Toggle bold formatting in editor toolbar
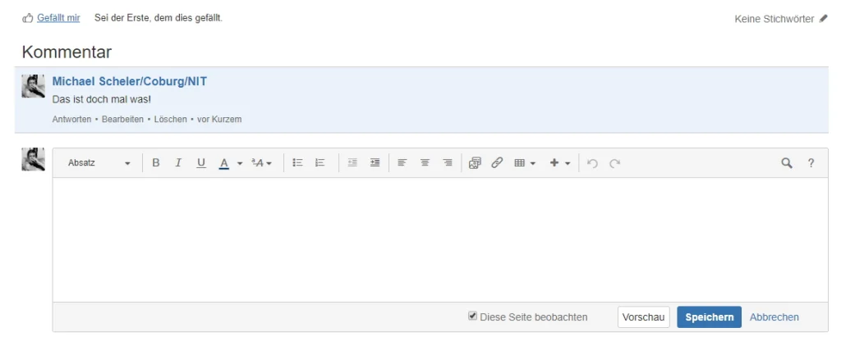Screen dimensions: 841x346 (x=156, y=163)
